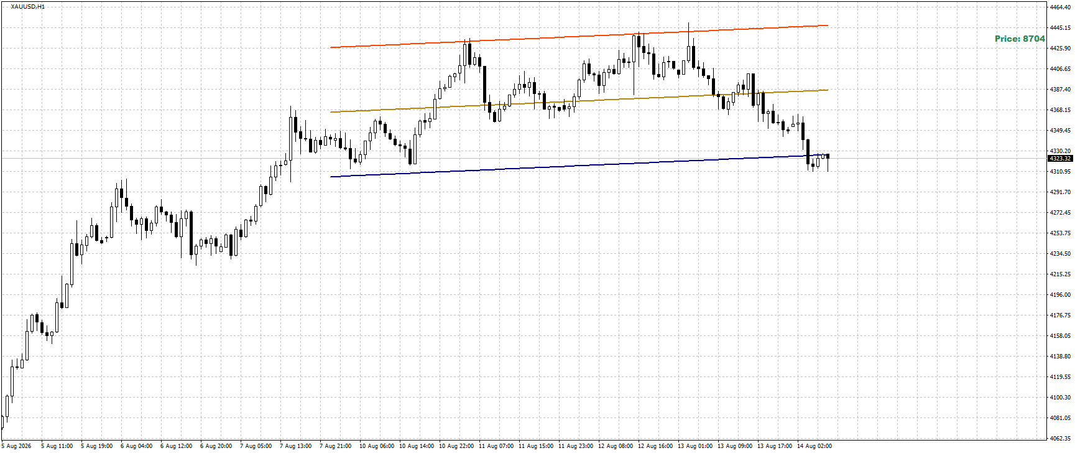Screen dimensions: 1075x453
Task: Click the 4464.40 price axis label
Action: tap(1059, 7)
